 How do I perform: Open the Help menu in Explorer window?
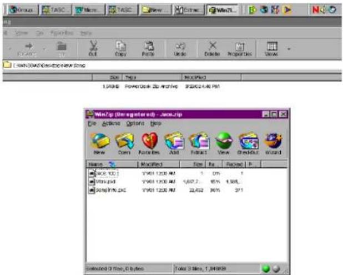point(86,33)
